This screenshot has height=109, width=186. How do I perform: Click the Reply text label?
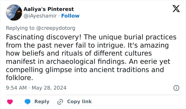[x=42, y=102]
